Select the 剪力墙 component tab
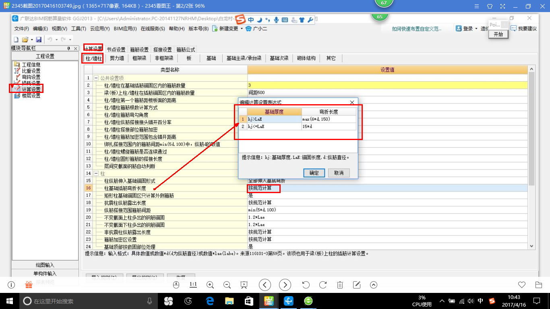The image size is (550, 309). (117, 58)
